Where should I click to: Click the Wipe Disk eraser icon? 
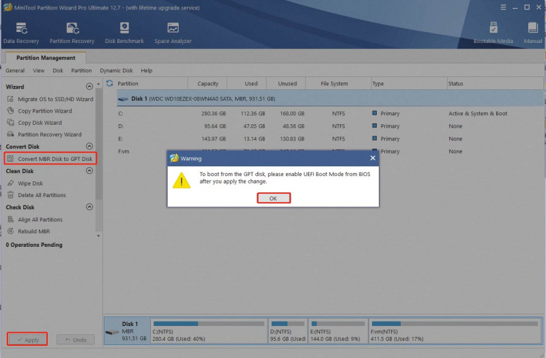(10, 183)
